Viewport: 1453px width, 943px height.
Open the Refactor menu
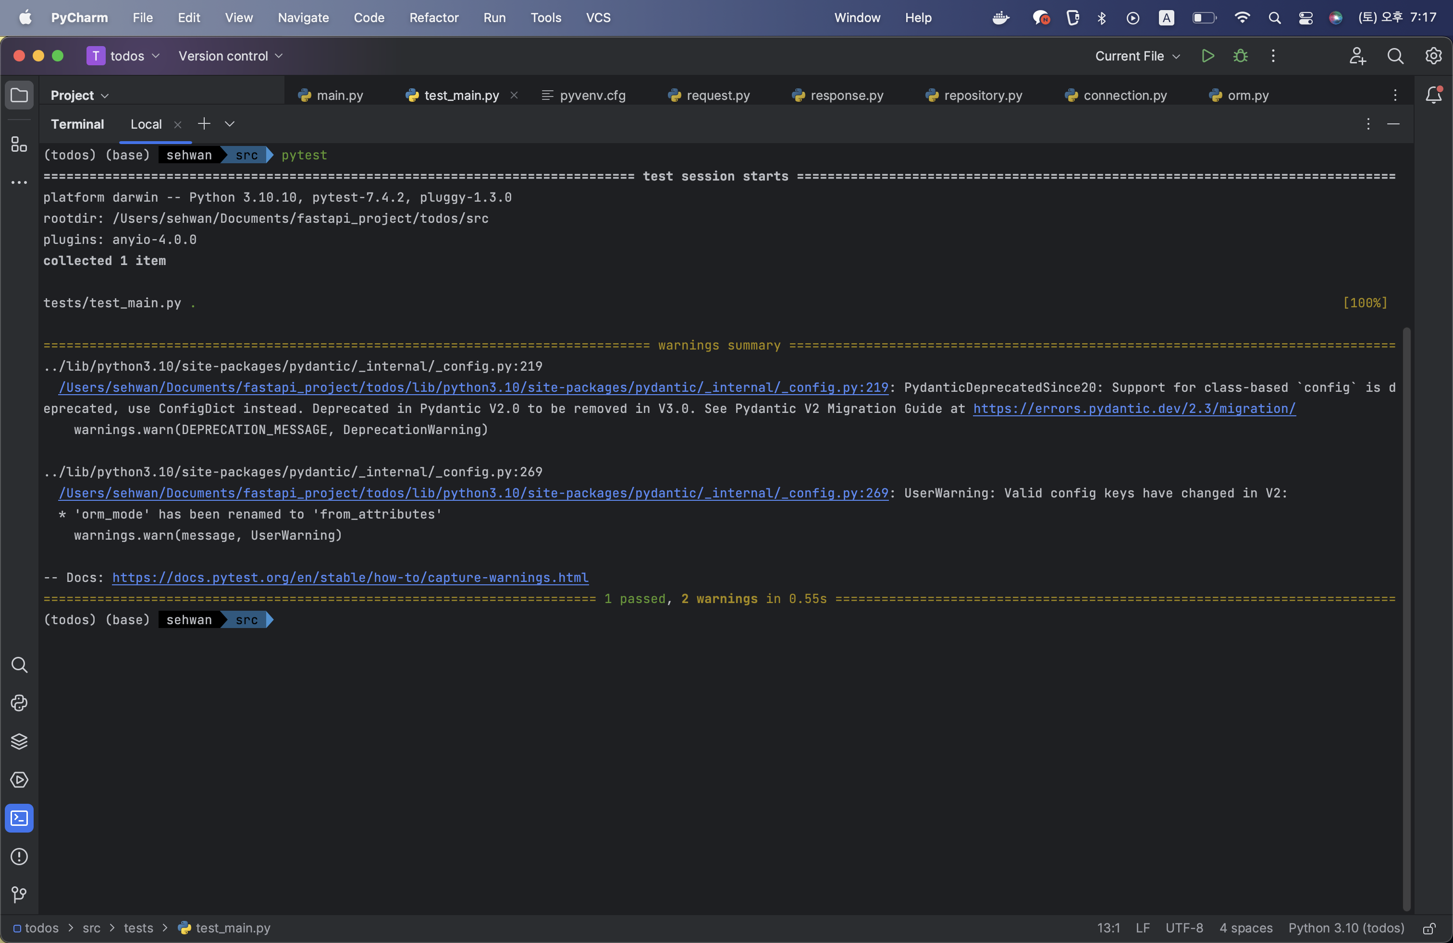(x=433, y=18)
